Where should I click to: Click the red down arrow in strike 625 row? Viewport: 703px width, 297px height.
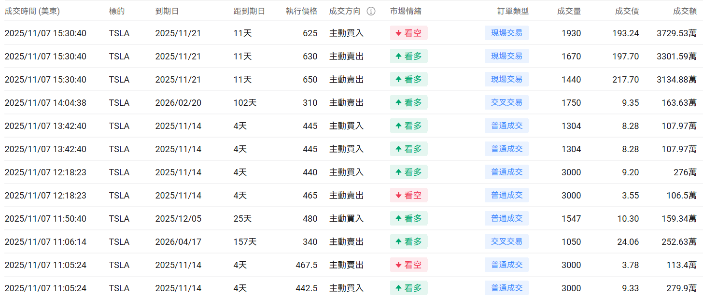pos(398,33)
